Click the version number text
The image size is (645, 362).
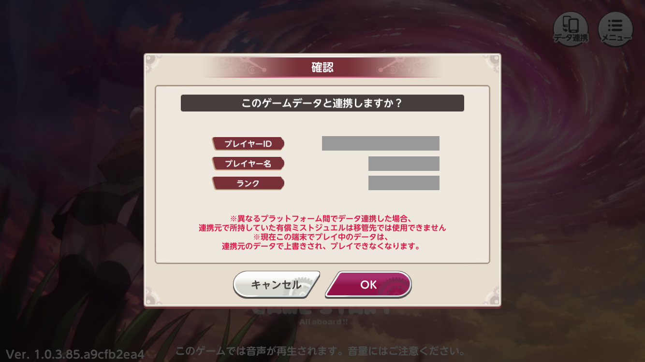pyautogui.click(x=75, y=354)
